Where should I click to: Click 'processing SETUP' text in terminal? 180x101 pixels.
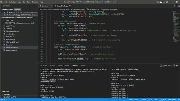[48, 81]
